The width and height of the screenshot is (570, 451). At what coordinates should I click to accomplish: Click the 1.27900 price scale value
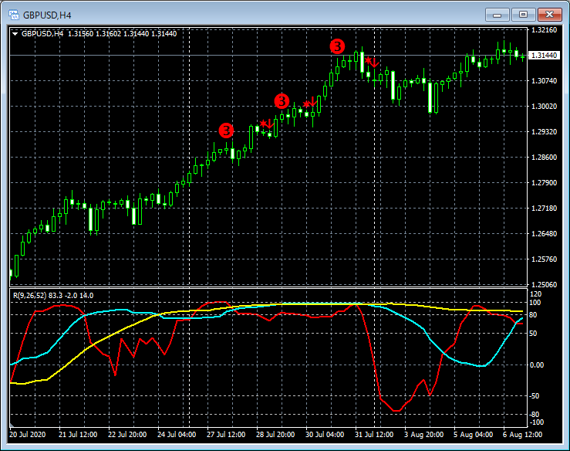click(545, 183)
